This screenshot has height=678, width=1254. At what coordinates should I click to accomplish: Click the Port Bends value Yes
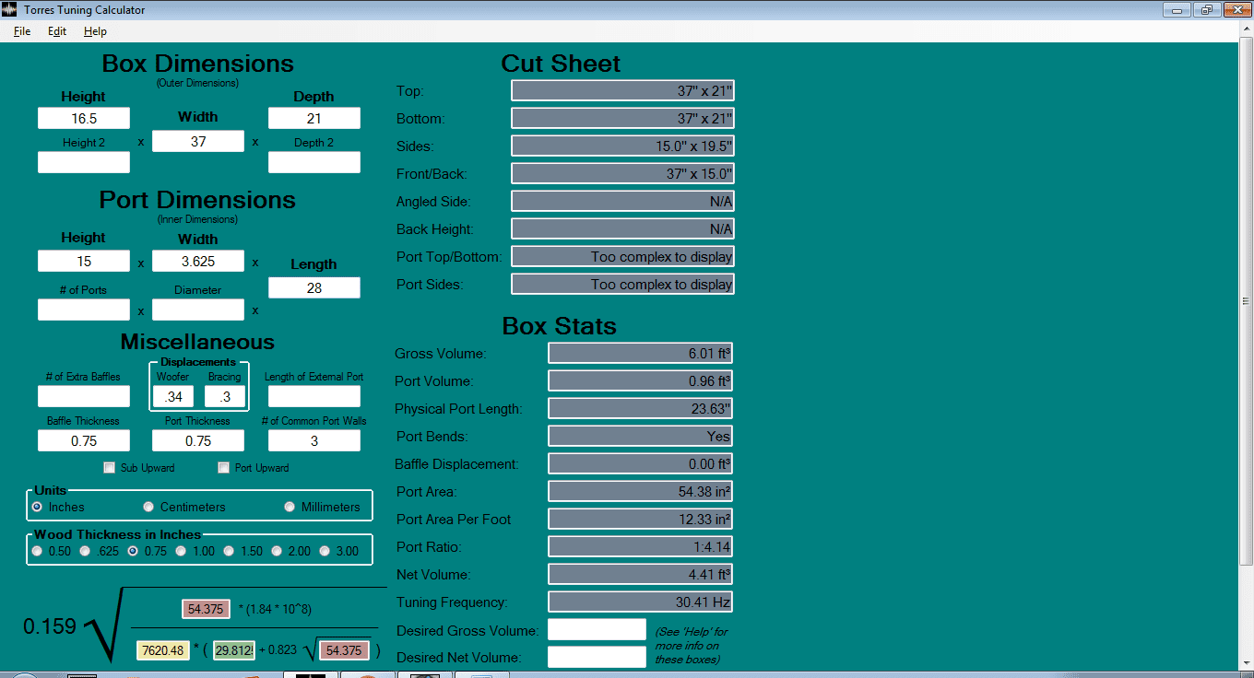641,436
